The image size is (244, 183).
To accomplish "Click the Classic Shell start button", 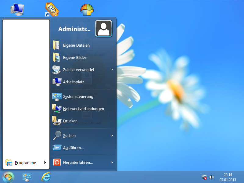I will (x=8, y=177).
